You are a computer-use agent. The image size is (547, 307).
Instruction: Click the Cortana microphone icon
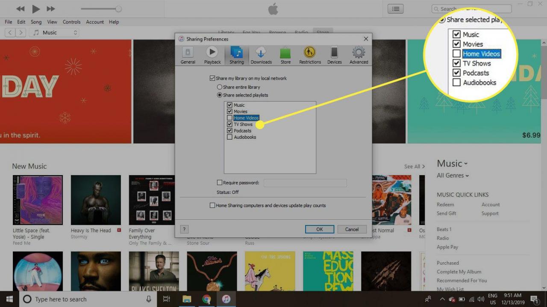[x=149, y=299]
